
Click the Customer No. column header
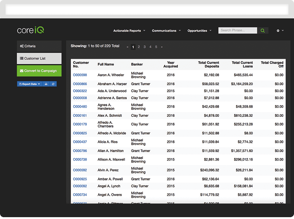point(81,64)
